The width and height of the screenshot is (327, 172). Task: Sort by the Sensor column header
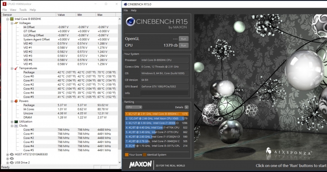29,15
